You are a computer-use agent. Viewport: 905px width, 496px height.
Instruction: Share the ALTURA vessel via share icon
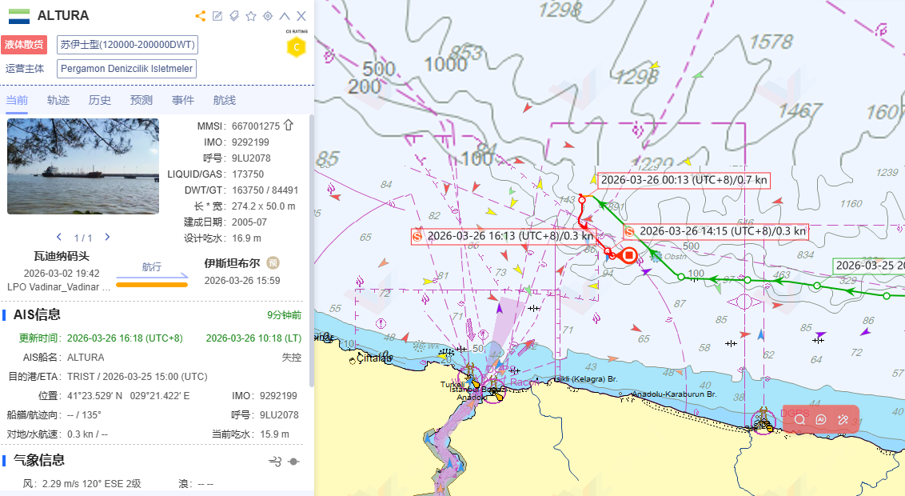point(199,15)
